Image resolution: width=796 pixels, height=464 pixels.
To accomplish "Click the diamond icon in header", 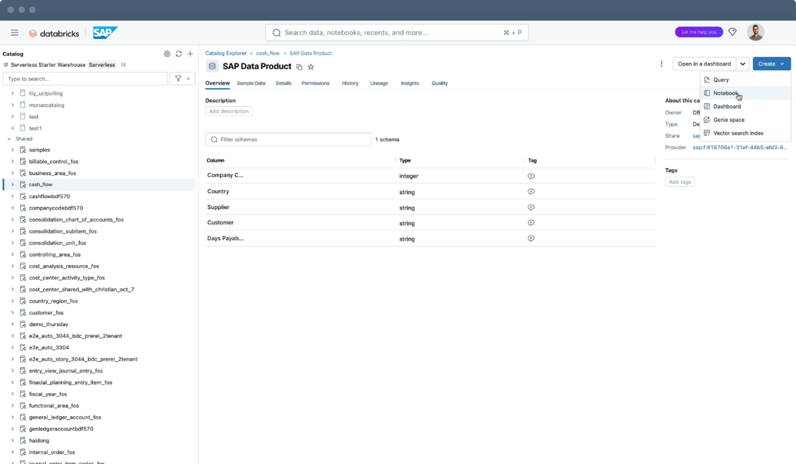I will click(732, 32).
